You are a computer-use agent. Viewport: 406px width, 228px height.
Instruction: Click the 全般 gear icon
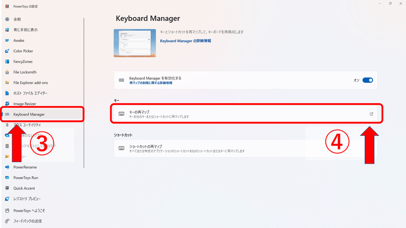7,19
